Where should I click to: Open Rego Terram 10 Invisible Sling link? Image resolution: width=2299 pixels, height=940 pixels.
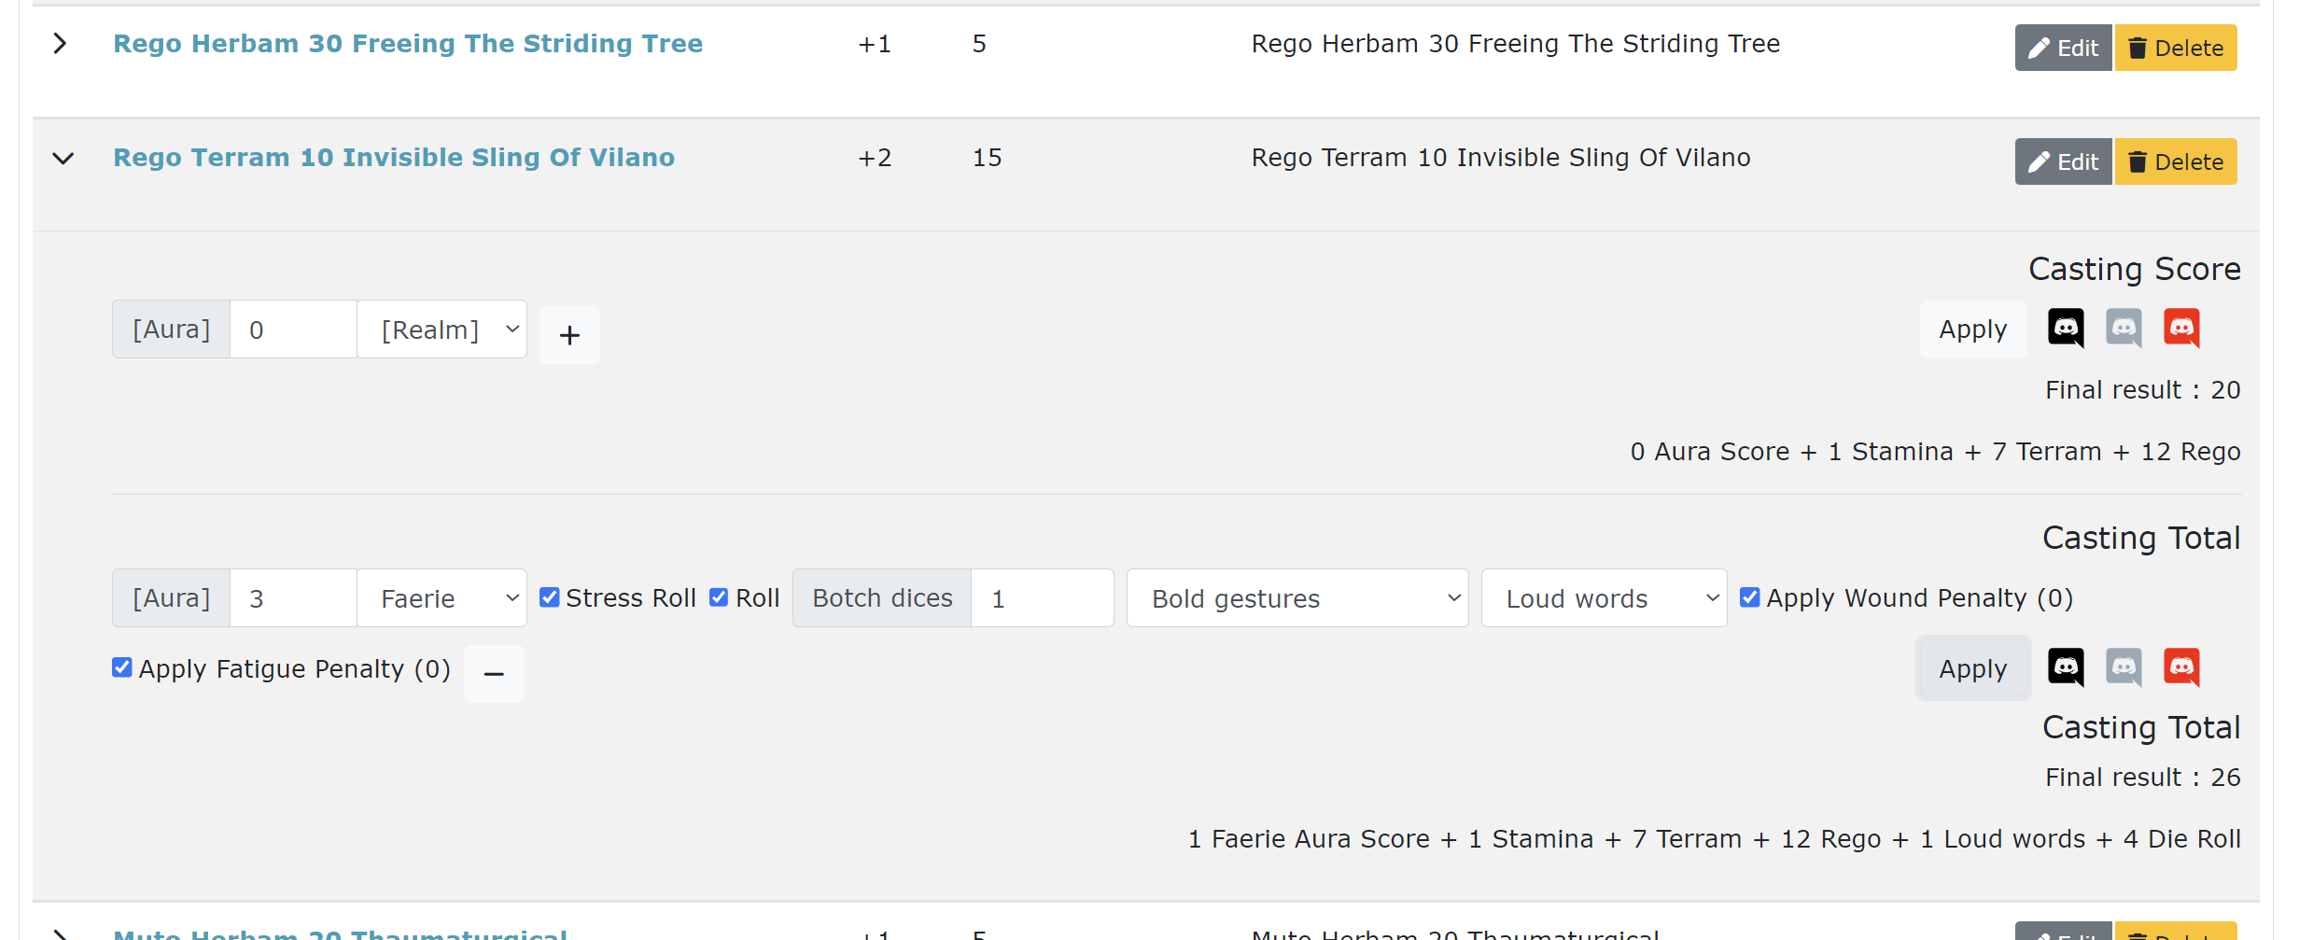(394, 158)
